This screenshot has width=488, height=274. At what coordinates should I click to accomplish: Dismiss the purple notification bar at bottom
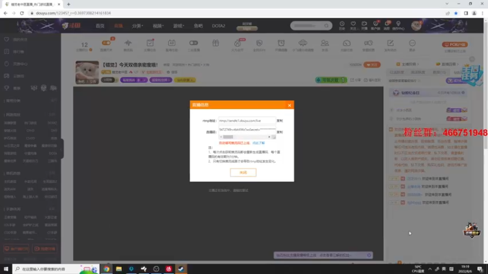tap(369, 255)
